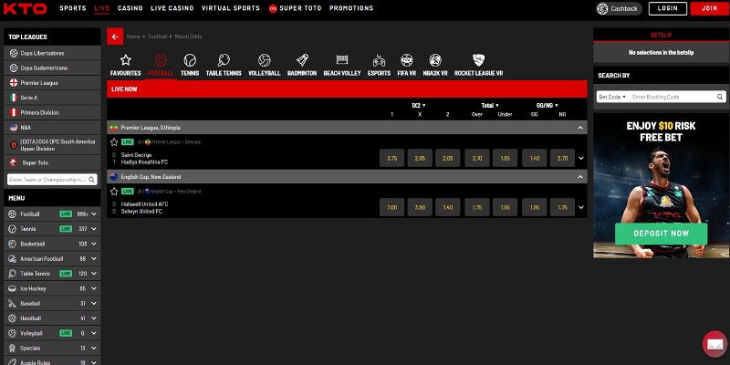The image size is (730, 365).
Task: Go to the Casino tab
Action: pyautogui.click(x=130, y=8)
